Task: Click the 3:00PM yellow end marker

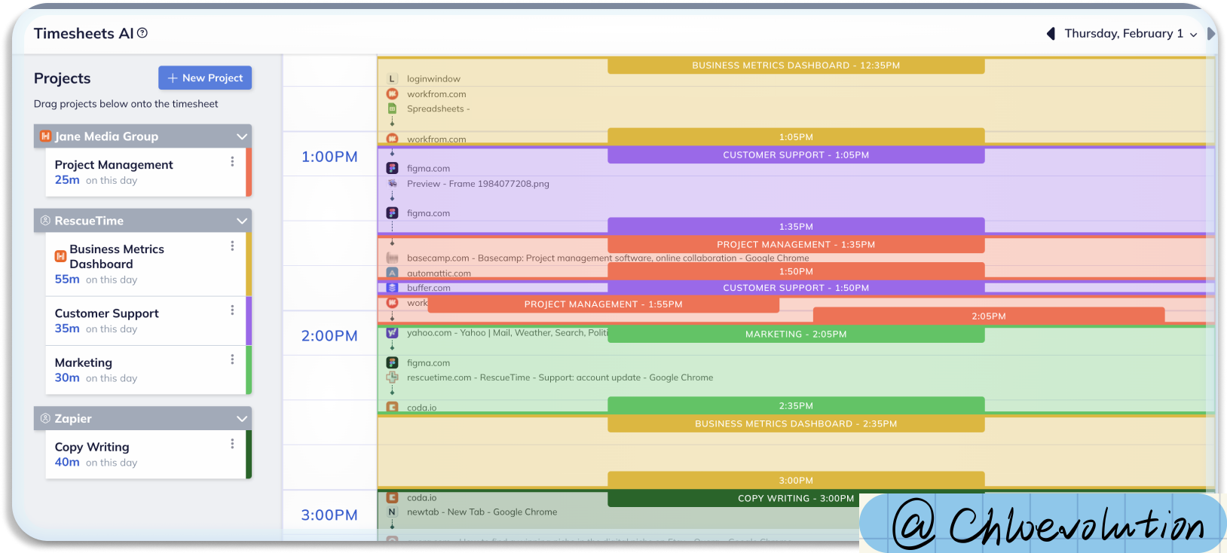Action: [796, 480]
